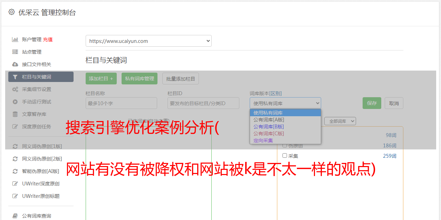Click the red 充值 link
The image size is (441, 220).
pyautogui.click(x=48, y=39)
